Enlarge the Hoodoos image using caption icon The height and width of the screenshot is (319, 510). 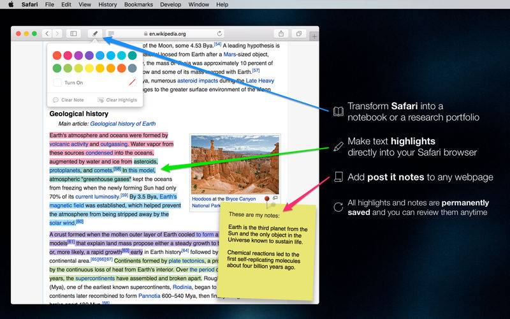tap(275, 198)
